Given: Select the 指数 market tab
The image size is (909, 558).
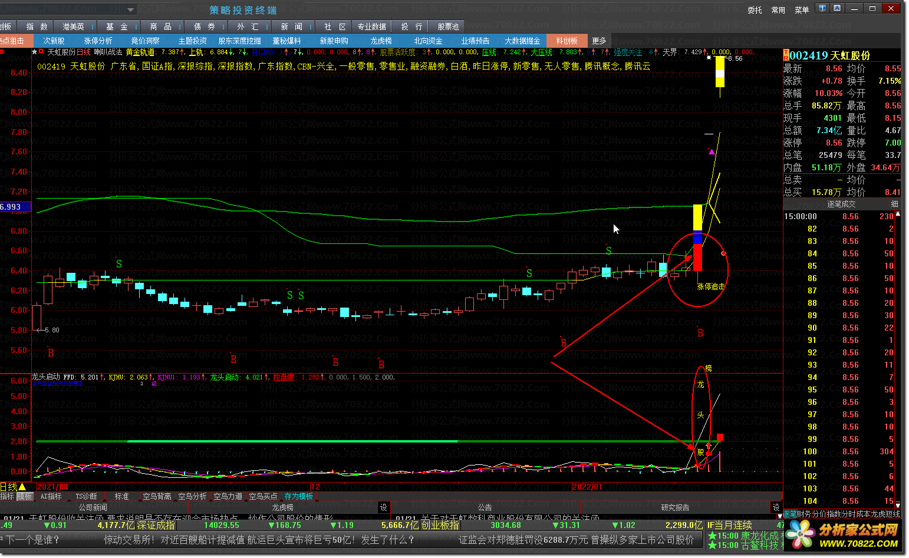Looking at the screenshot, I should coord(37,27).
